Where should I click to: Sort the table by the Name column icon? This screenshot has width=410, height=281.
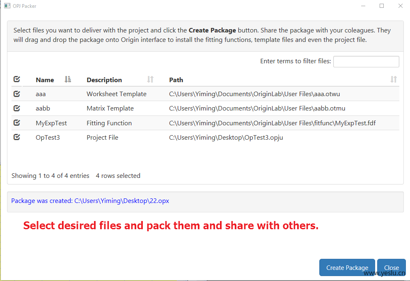tap(68, 79)
